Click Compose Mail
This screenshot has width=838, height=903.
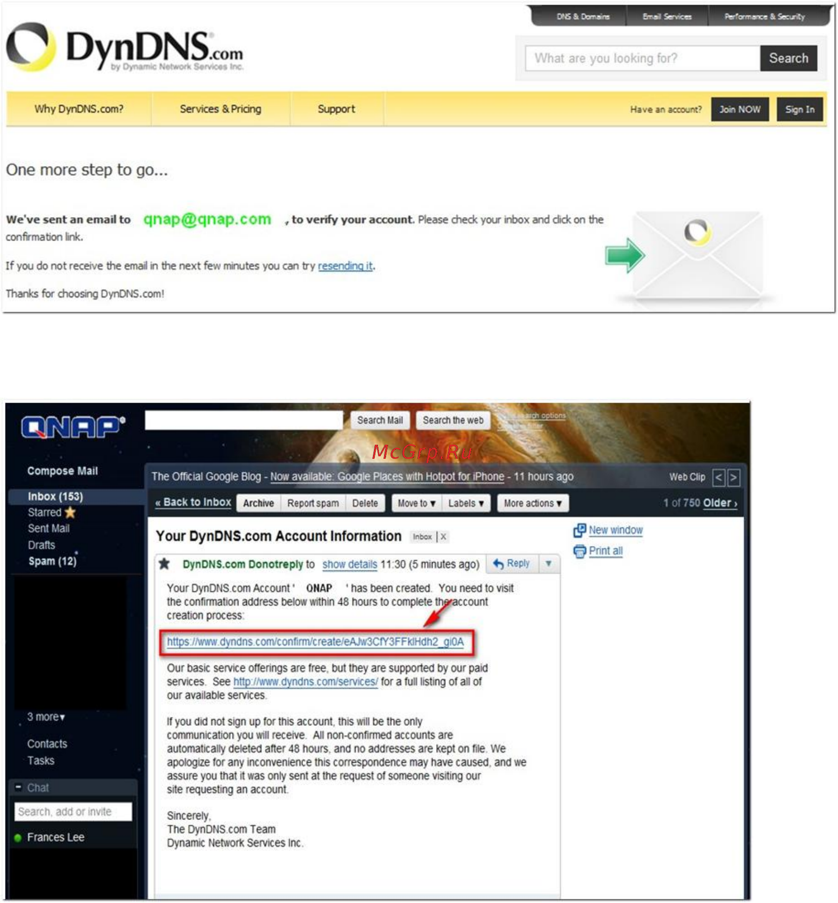click(62, 471)
